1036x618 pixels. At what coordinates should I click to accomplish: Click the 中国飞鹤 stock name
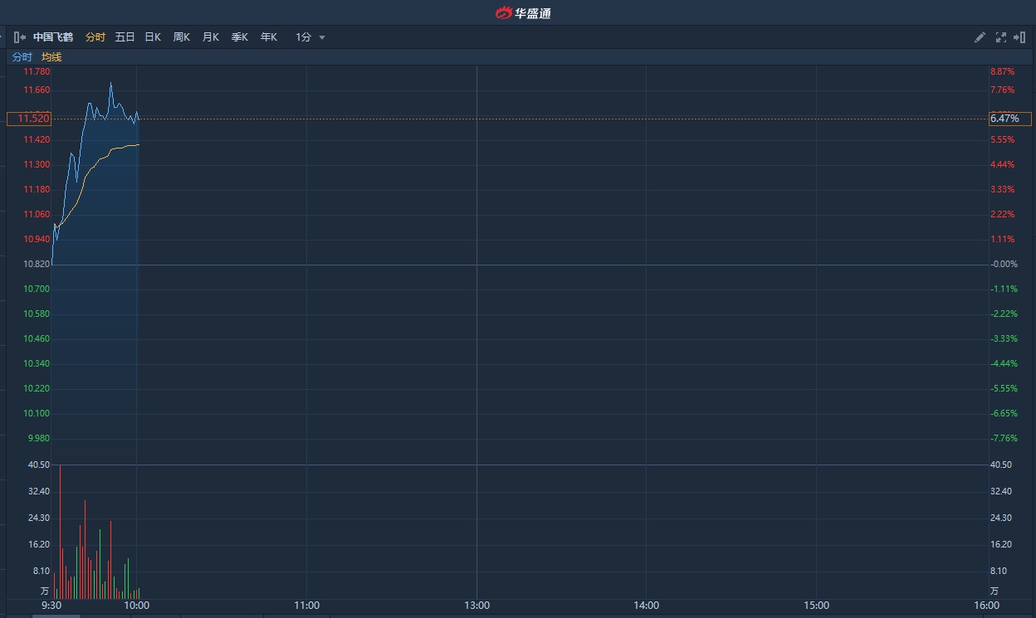click(x=53, y=37)
